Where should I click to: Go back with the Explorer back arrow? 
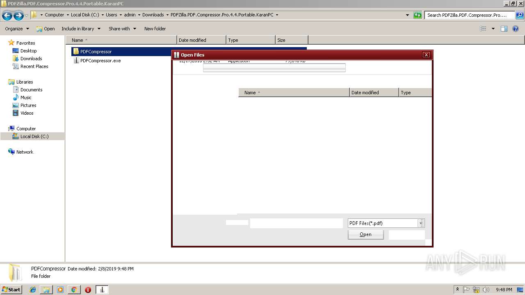coord(7,16)
